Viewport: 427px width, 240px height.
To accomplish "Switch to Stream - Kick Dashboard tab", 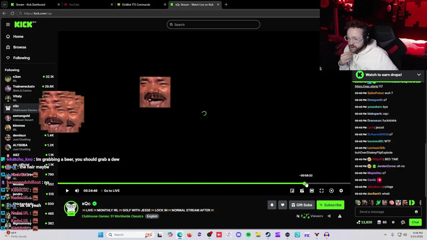I will click(x=34, y=5).
